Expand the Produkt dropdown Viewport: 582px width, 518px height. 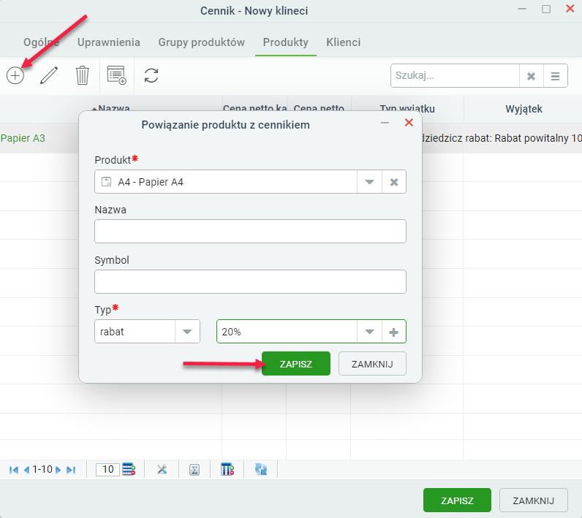pyautogui.click(x=369, y=182)
